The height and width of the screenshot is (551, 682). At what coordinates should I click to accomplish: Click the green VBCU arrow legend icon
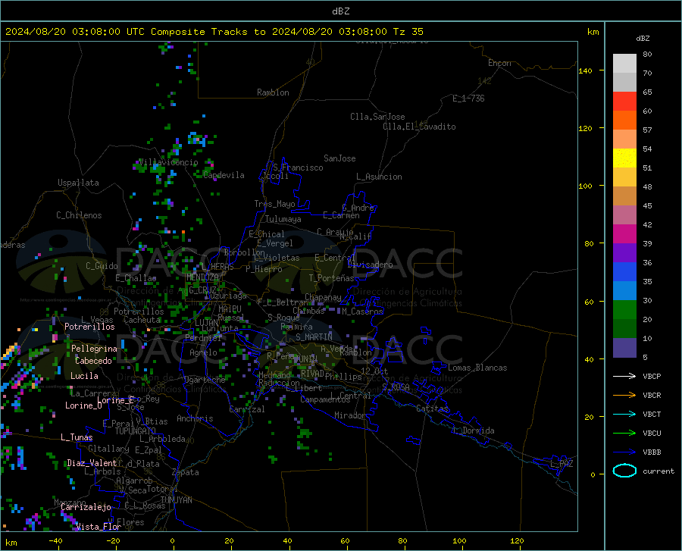624,433
